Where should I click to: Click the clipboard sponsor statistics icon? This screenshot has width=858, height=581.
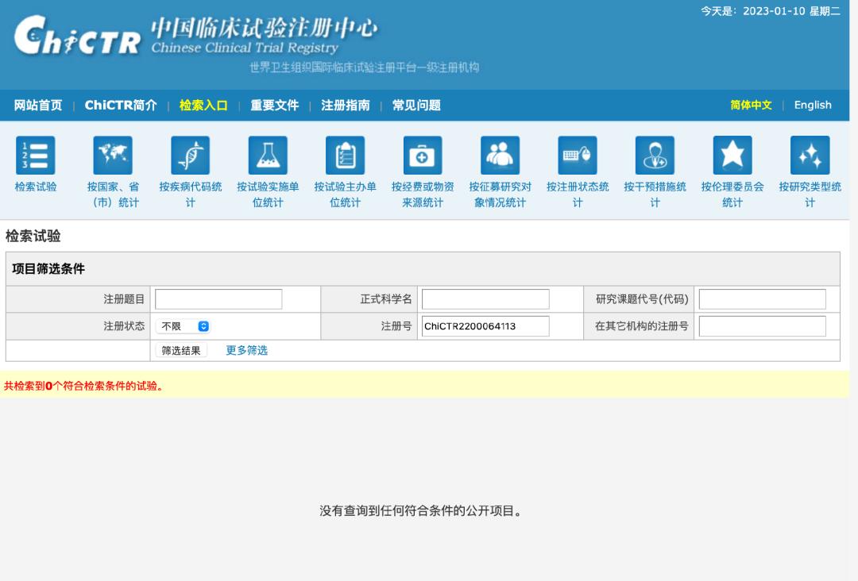pos(345,156)
